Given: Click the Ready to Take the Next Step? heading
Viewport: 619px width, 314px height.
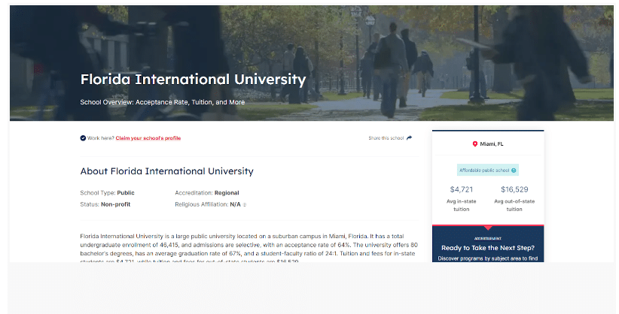Looking at the screenshot, I should coord(488,248).
